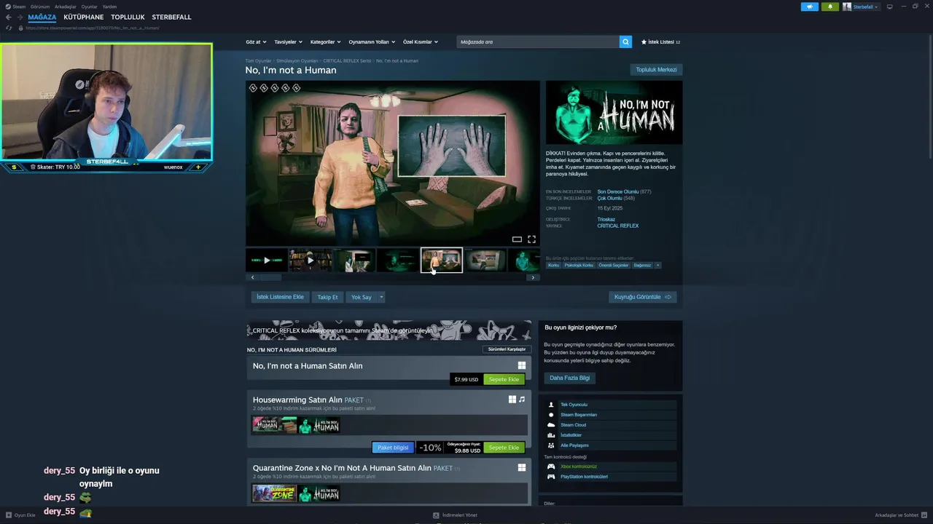Add Housewarming bundle $9.88 to cart
This screenshot has height=524, width=933.
click(504, 448)
